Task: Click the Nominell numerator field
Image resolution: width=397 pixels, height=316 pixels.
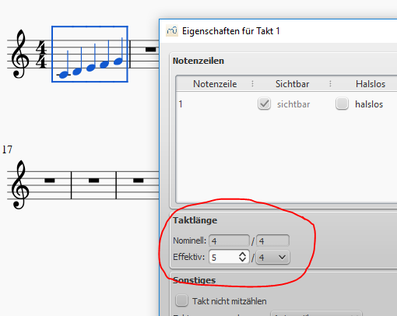Action: click(x=229, y=241)
